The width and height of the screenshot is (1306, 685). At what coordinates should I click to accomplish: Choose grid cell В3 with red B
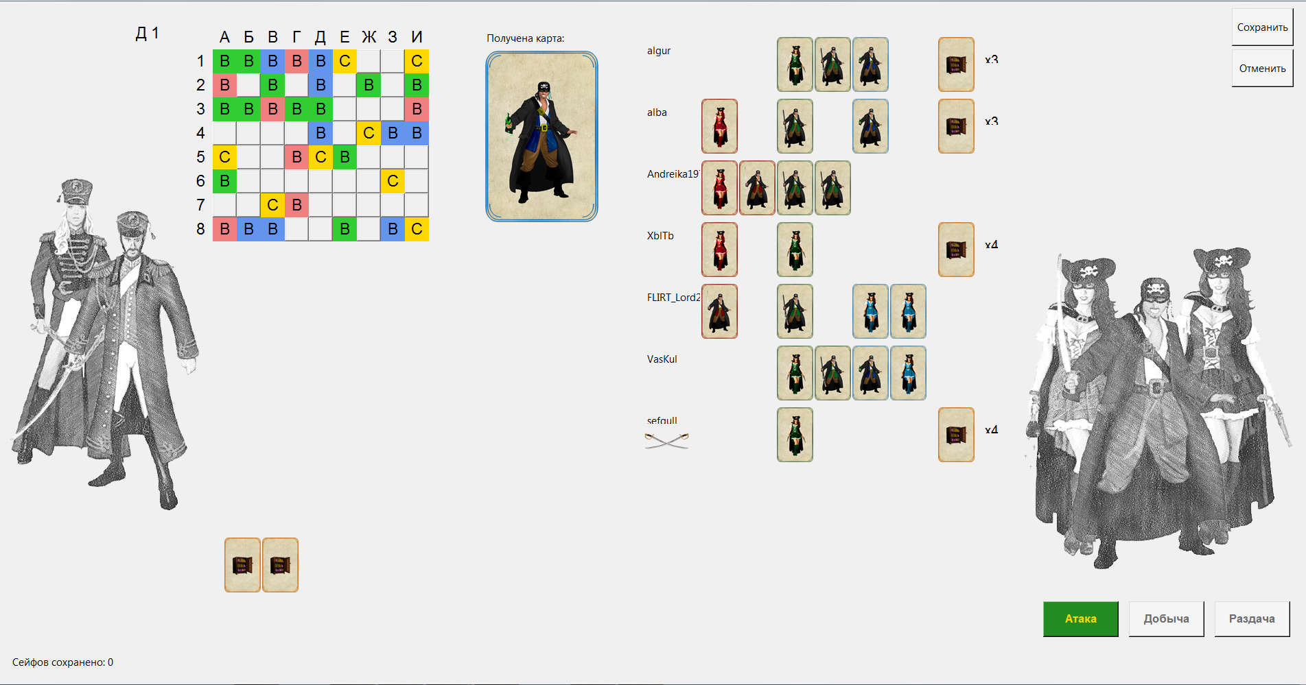pyautogui.click(x=272, y=109)
